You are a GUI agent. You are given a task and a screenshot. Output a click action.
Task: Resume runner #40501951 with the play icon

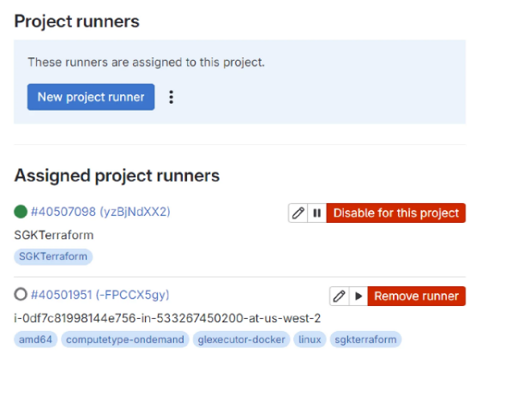[x=358, y=296]
